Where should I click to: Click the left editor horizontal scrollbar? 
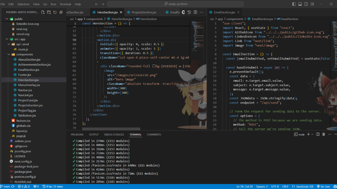click(x=111, y=129)
